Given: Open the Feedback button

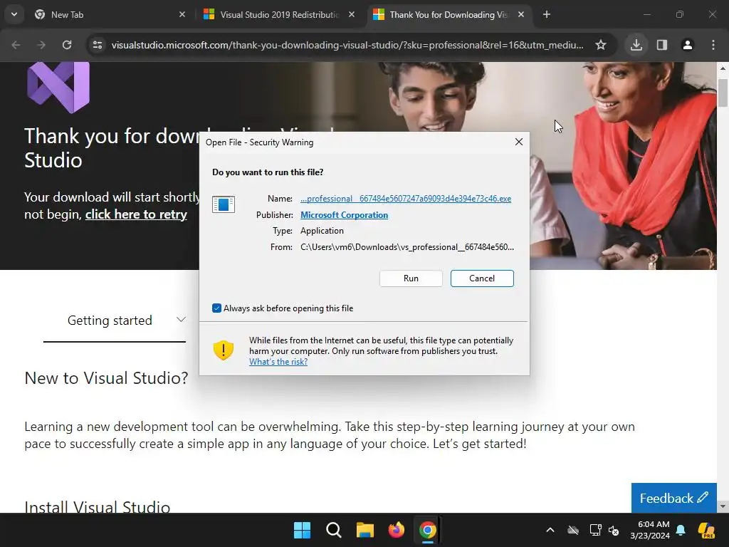Looking at the screenshot, I should click(x=673, y=498).
